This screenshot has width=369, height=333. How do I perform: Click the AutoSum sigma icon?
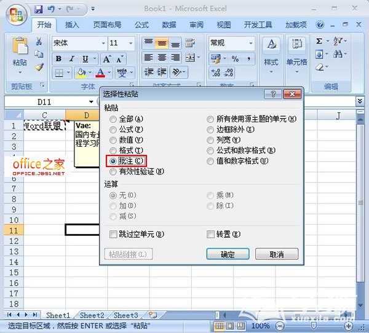point(319,41)
